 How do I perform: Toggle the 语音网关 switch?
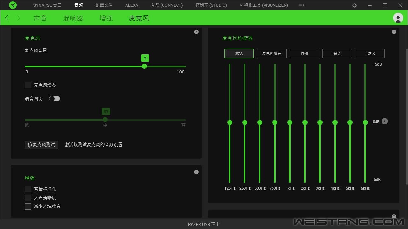click(55, 99)
